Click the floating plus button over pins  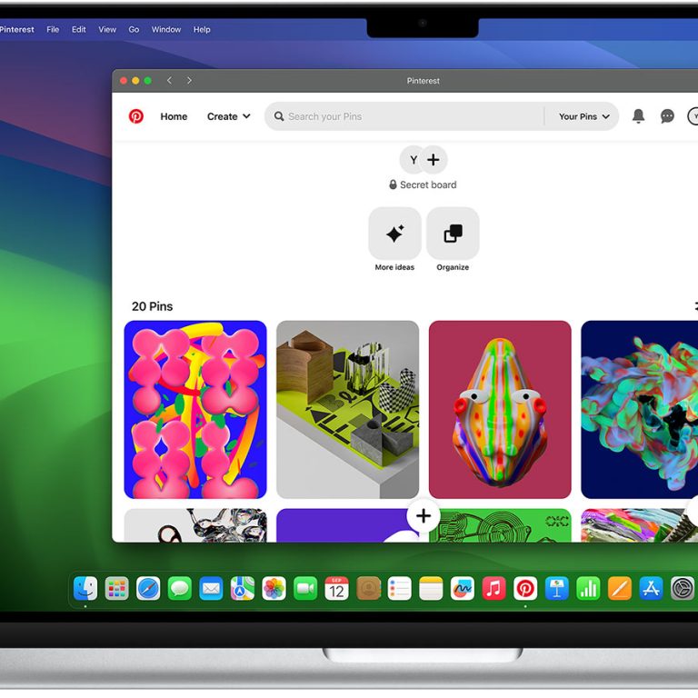[x=423, y=517]
